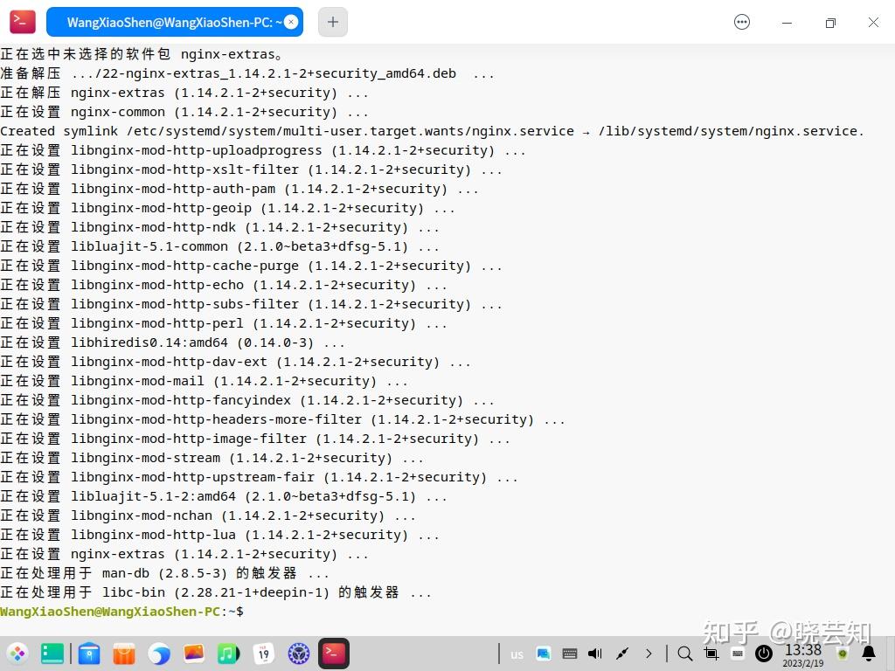Start Grand Search with the magnifier tray icon

tap(685, 654)
